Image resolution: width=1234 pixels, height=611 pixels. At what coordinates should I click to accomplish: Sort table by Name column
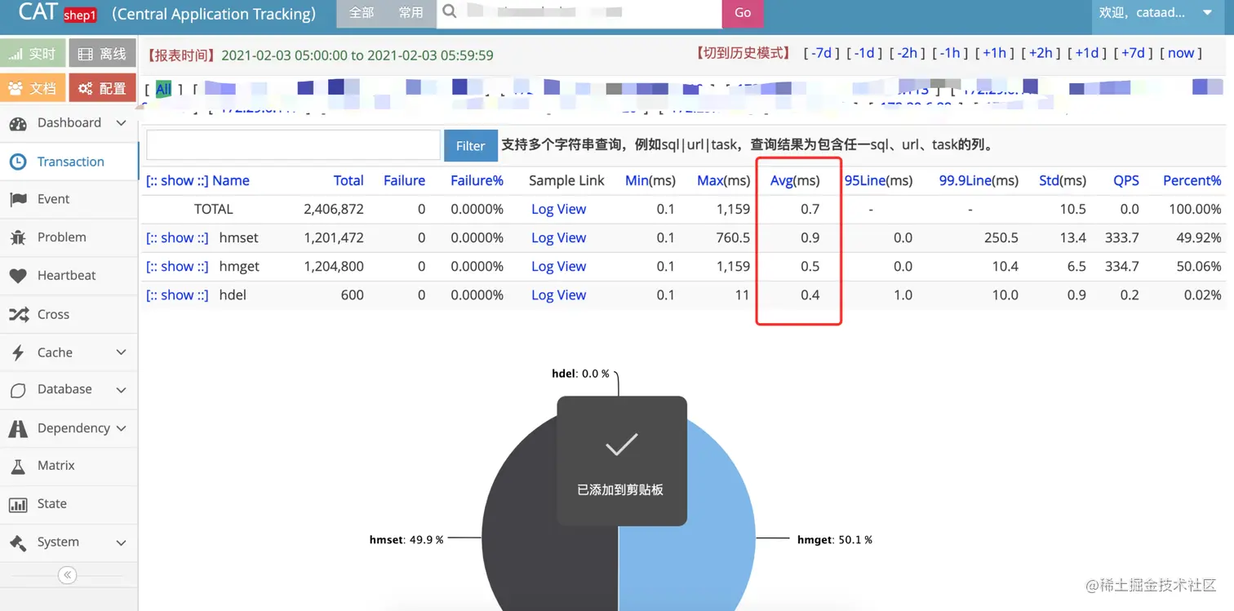[231, 181]
